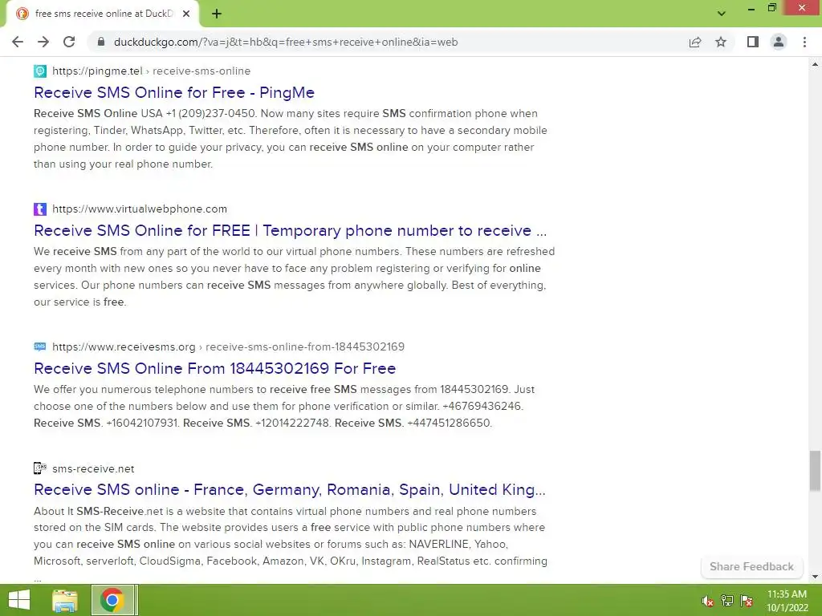
Task: Click the scrollbar down arrow
Action: (x=815, y=577)
